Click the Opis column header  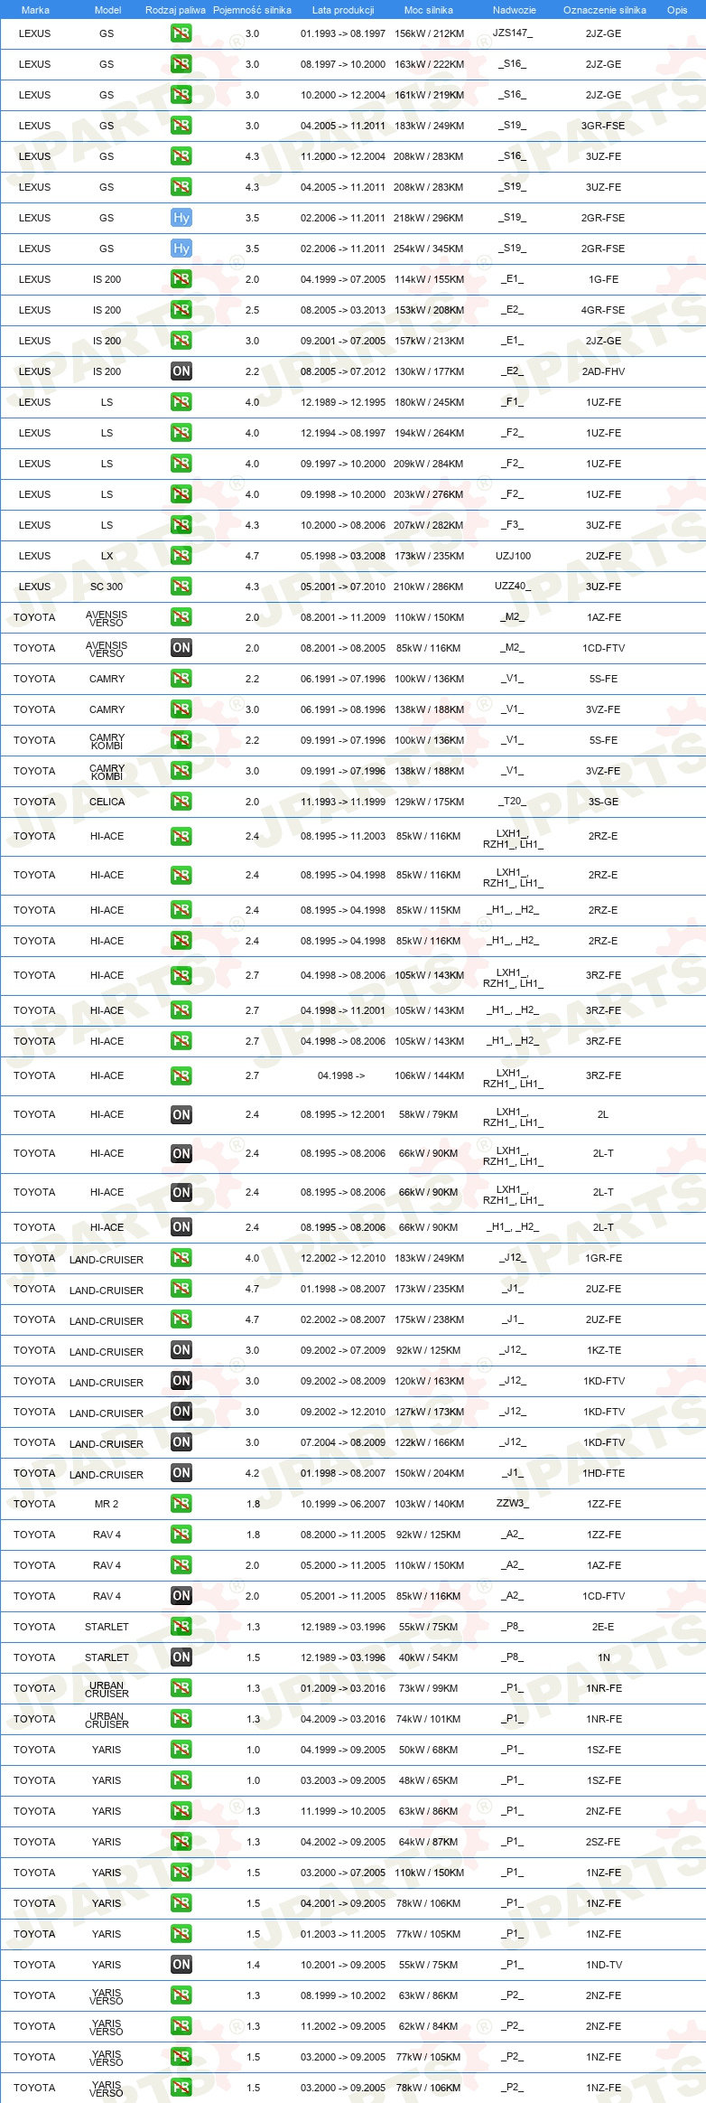677,10
